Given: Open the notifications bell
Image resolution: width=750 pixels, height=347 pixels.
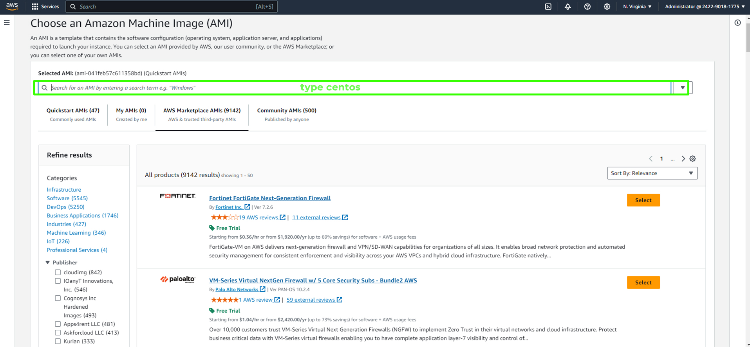Looking at the screenshot, I should click(567, 7).
